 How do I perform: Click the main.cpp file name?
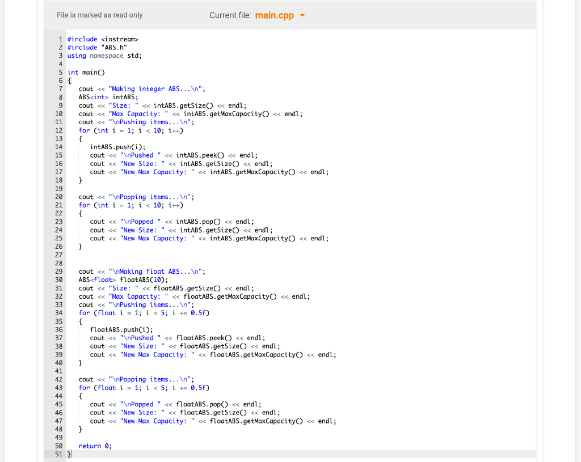coord(275,15)
